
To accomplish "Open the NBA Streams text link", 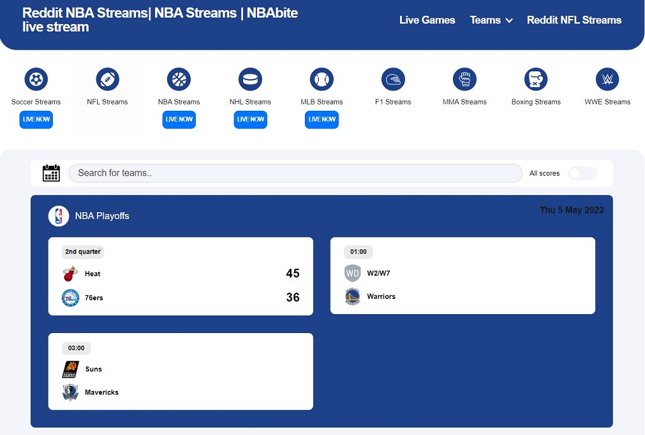I will pyautogui.click(x=179, y=102).
